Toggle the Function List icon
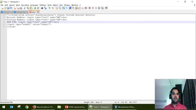This screenshot has height=110, width=196. pyautogui.click(x=79, y=8)
